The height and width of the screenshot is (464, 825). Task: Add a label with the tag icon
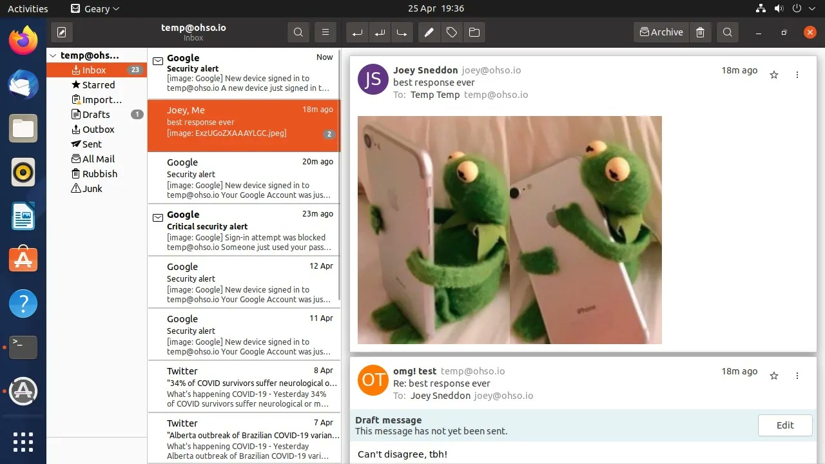[452, 32]
